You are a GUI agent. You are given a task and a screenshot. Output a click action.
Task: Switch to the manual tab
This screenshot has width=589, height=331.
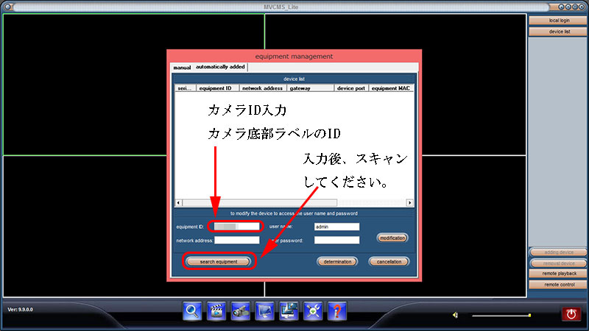click(182, 68)
